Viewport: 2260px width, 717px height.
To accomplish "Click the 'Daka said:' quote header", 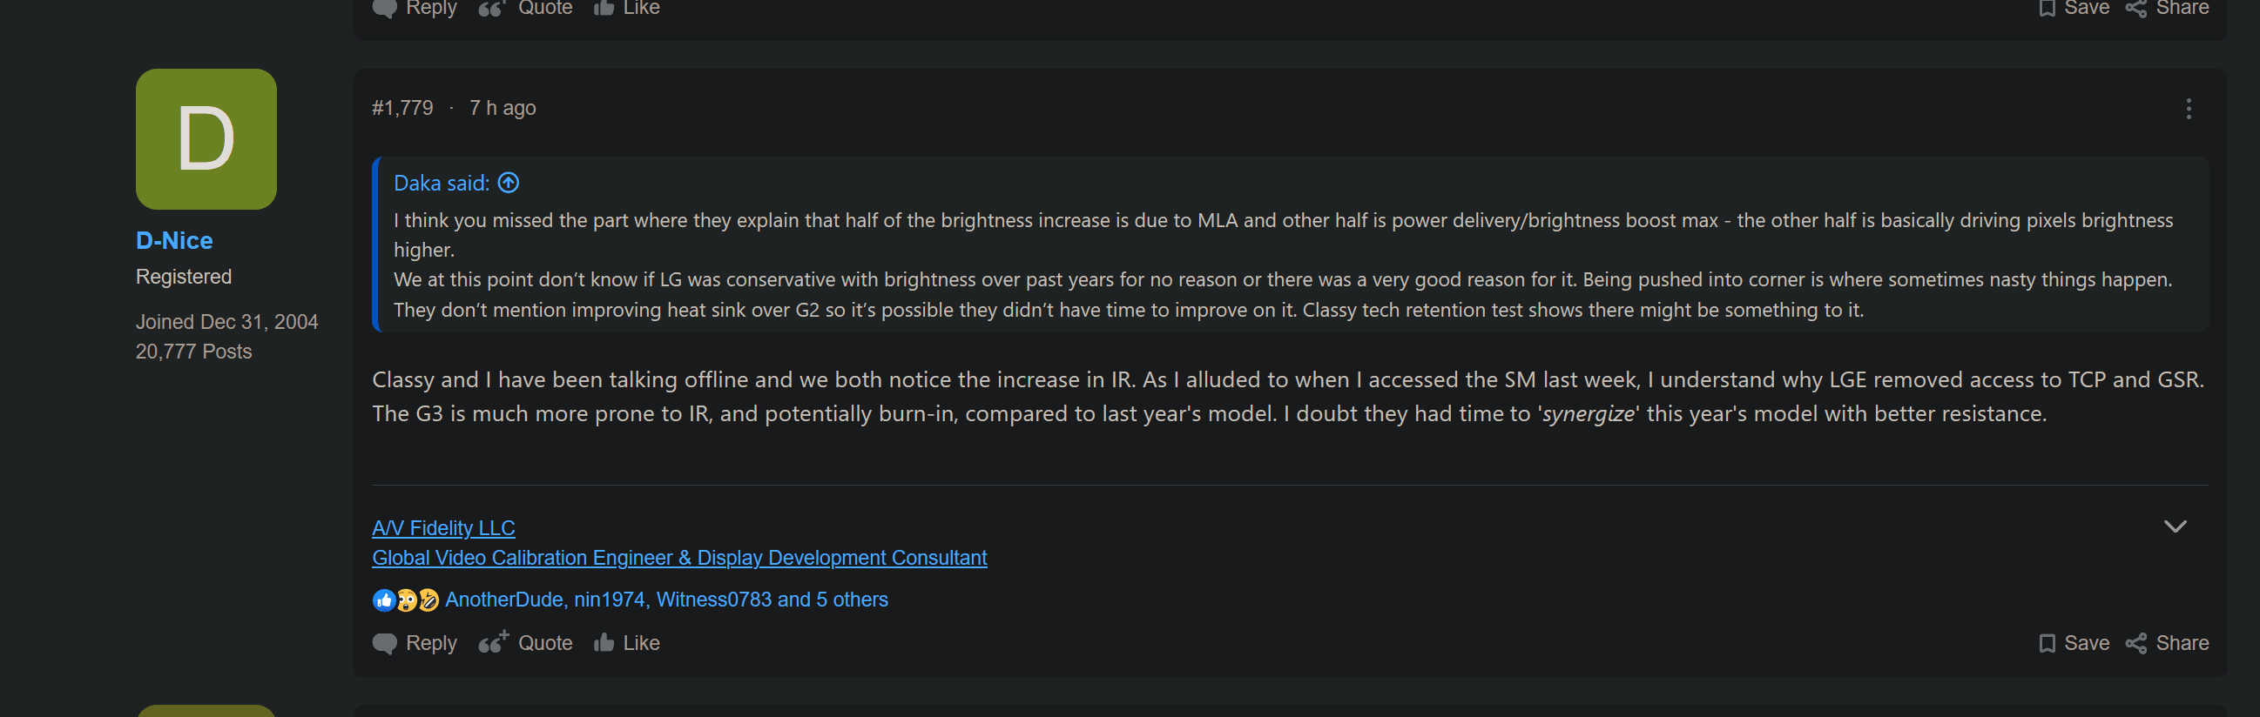I will [x=442, y=184].
